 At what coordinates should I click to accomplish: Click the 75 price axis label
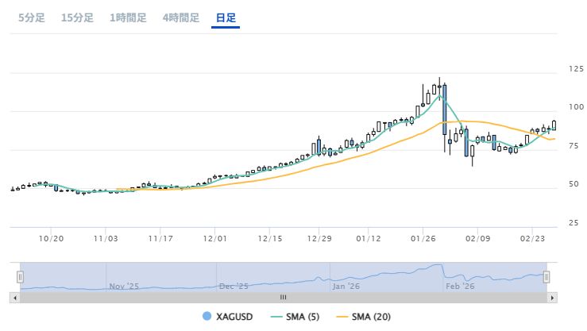pyautogui.click(x=573, y=146)
